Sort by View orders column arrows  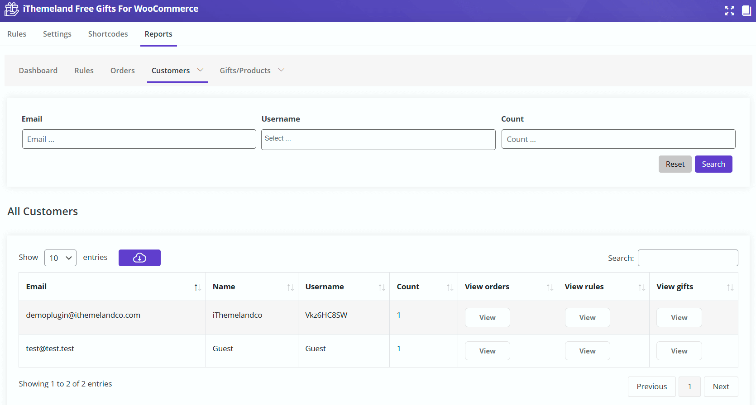point(550,287)
